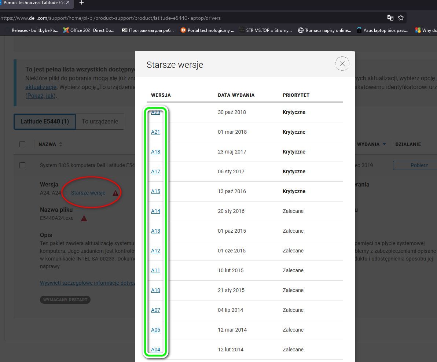Click the Pobierz download button

(415, 165)
